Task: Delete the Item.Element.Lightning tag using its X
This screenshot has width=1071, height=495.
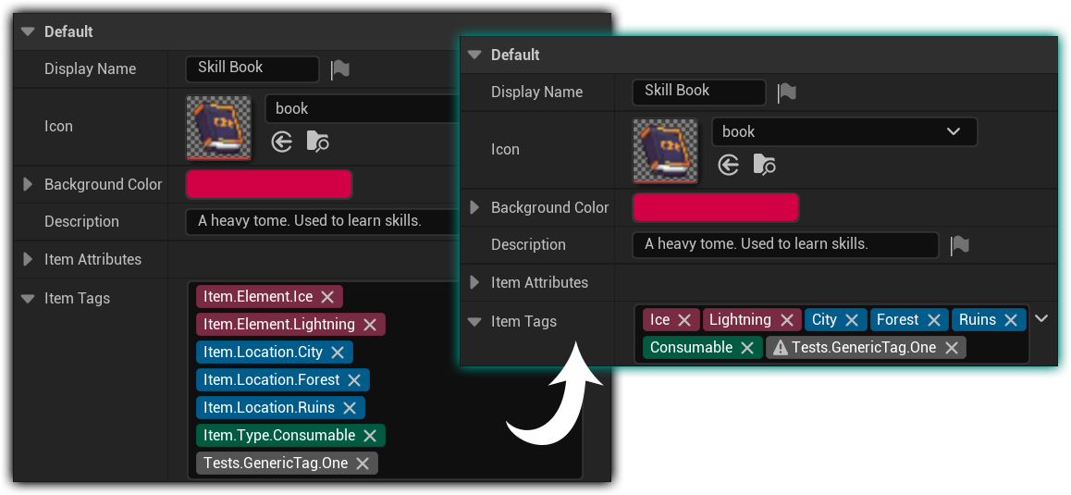Action: pyautogui.click(x=369, y=325)
